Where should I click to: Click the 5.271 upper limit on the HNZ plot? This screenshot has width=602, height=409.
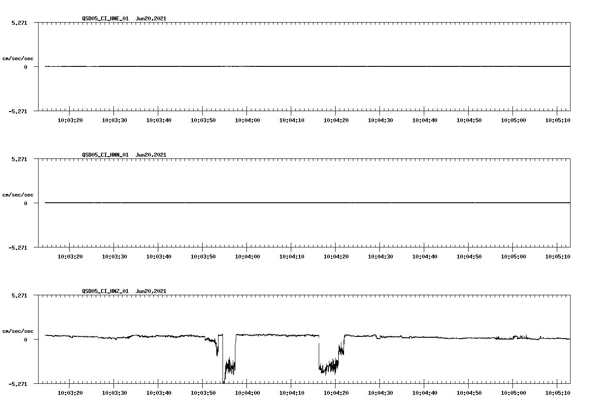[19, 295]
